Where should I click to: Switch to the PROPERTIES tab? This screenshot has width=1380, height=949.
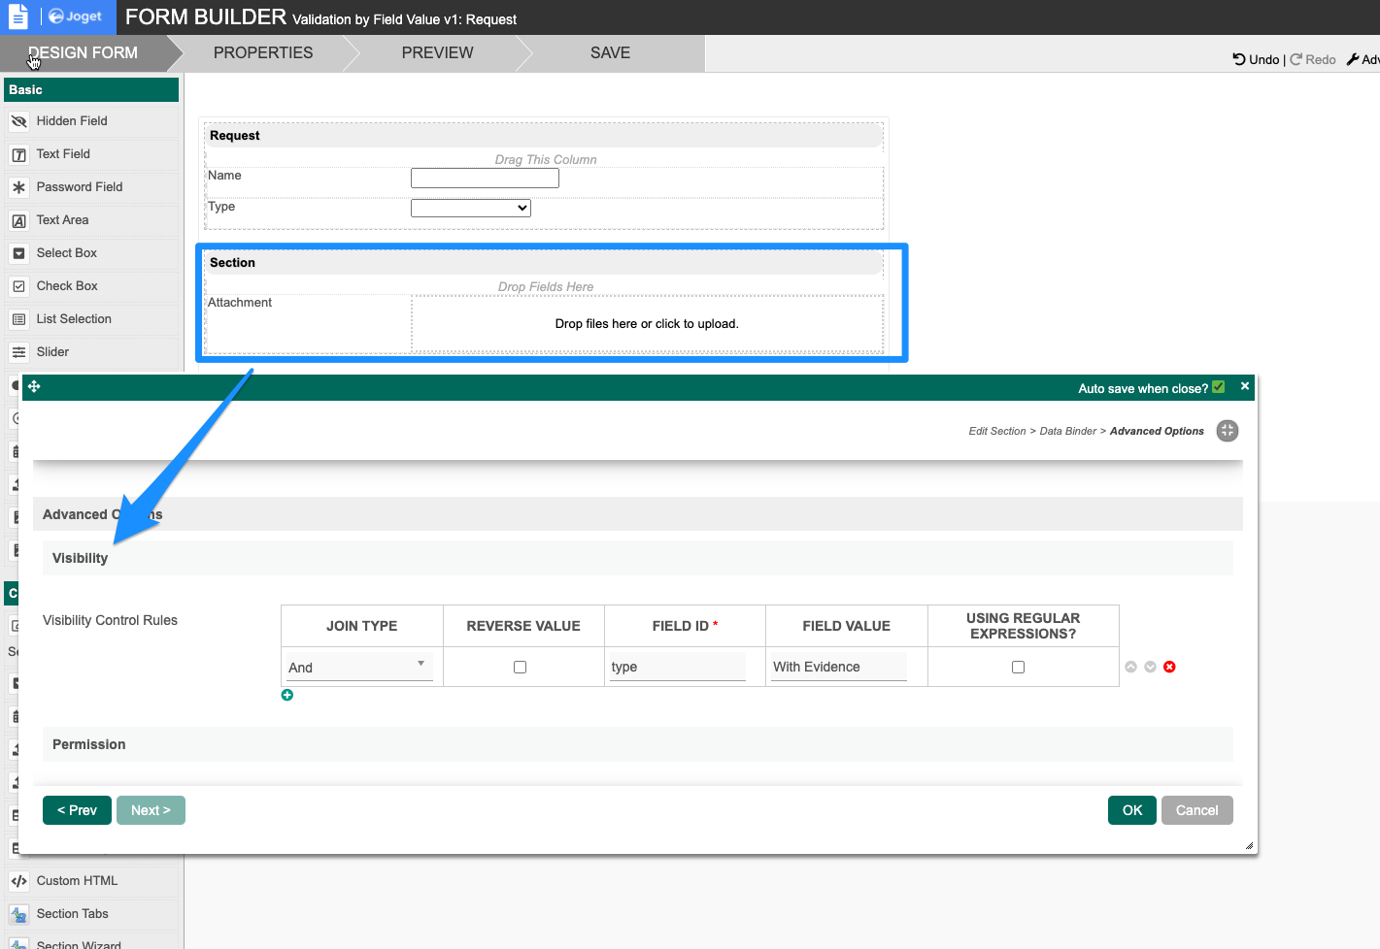[263, 53]
